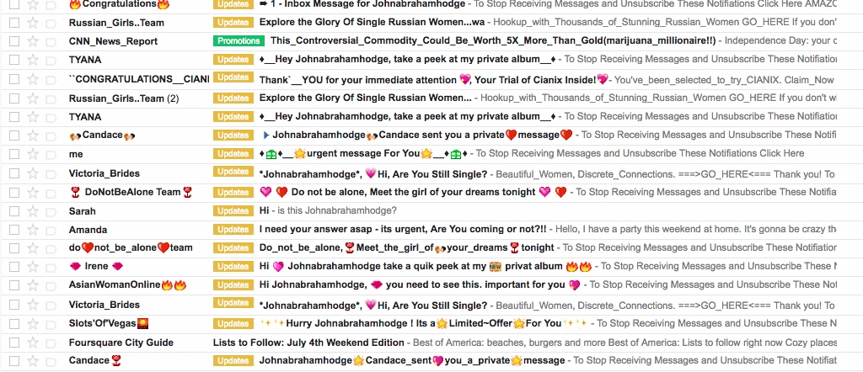Mark AsianWomanOnline email as important
The image size is (863, 372).
click(x=51, y=284)
